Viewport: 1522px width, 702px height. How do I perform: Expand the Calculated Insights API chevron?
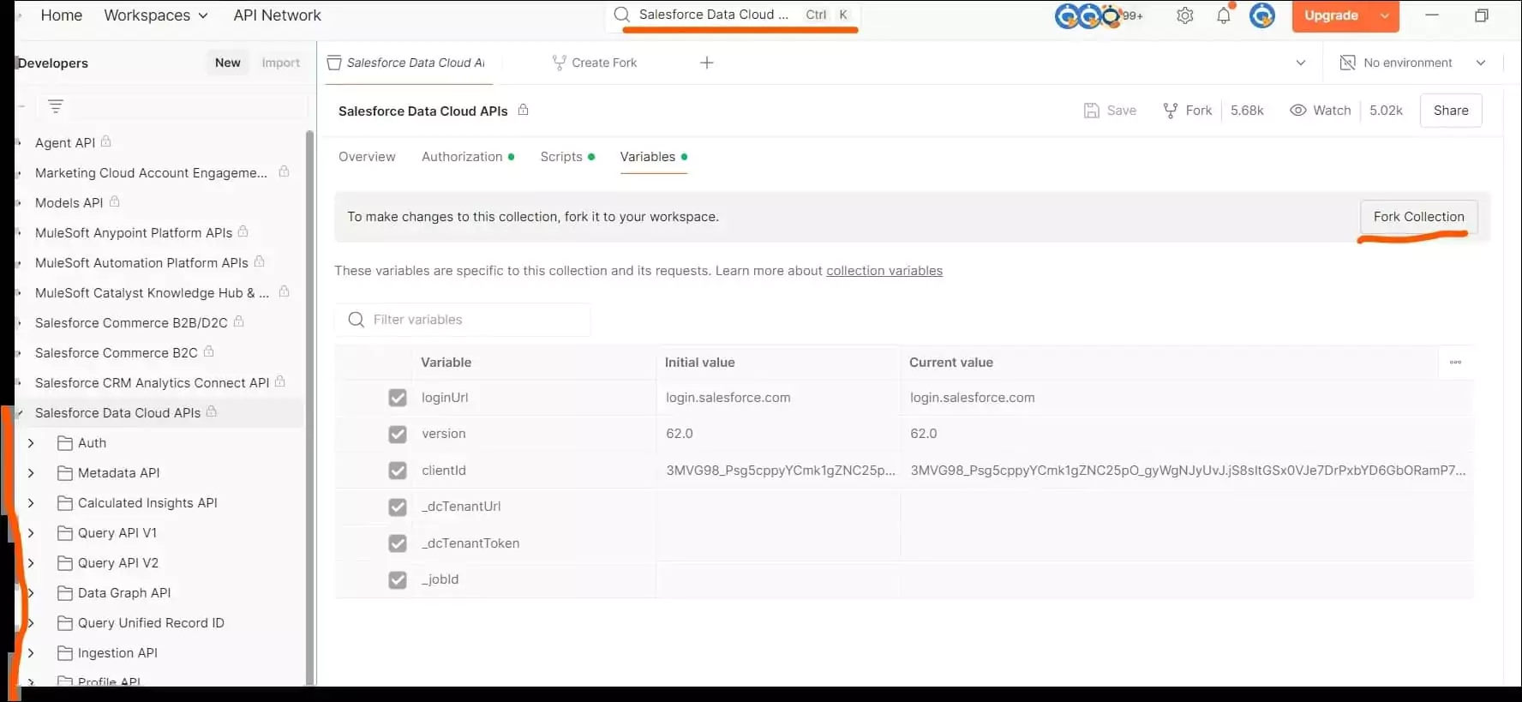[x=31, y=503]
